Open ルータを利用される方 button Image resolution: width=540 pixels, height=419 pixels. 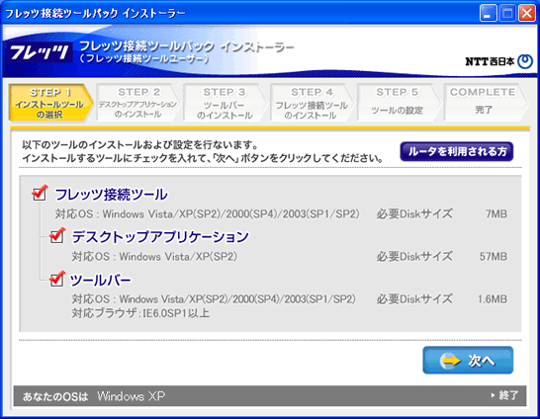tap(457, 152)
